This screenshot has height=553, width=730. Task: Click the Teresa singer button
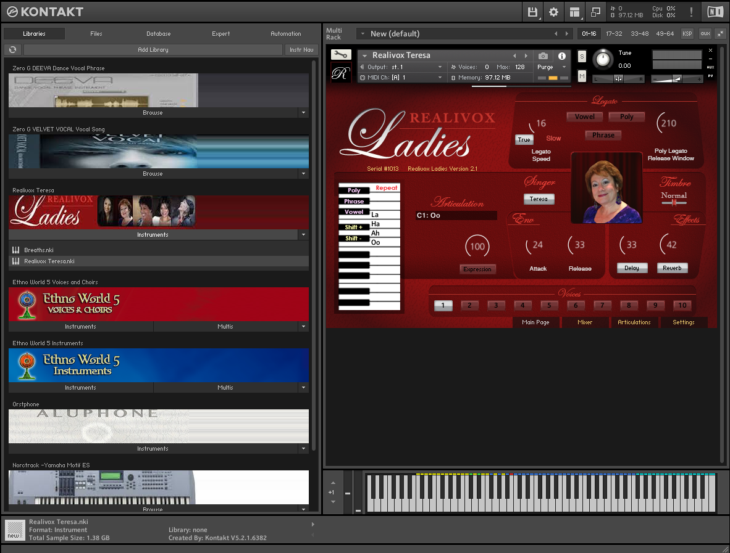click(539, 199)
